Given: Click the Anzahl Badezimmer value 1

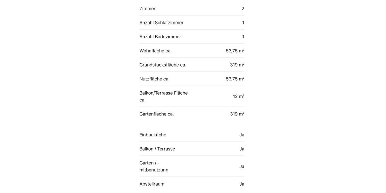Looking at the screenshot, I should (x=243, y=37).
